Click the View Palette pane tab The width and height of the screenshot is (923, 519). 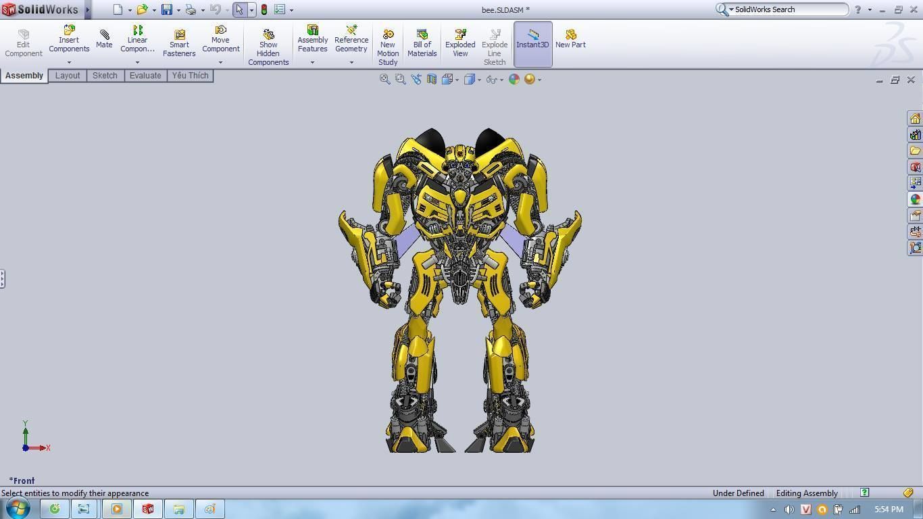pyautogui.click(x=915, y=183)
